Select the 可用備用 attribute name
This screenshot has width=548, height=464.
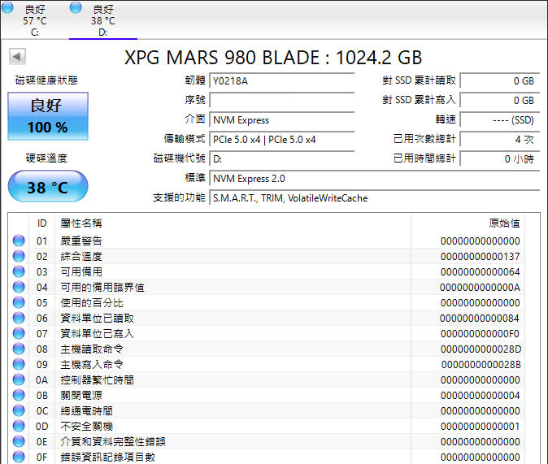81,271
